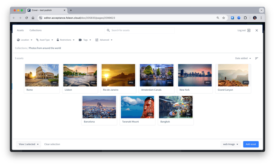
Task: Open the browser extensions puzzle icon
Action: click(x=245, y=18)
